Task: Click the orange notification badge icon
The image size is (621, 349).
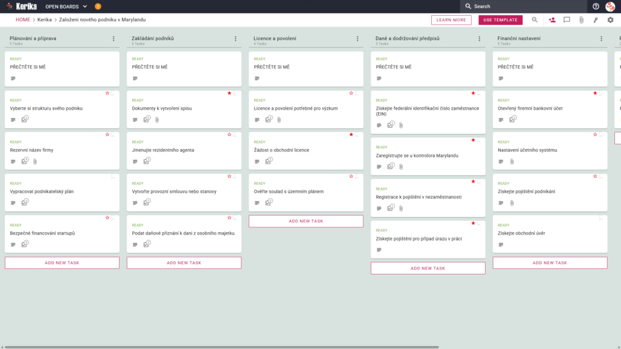Action: pos(98,6)
